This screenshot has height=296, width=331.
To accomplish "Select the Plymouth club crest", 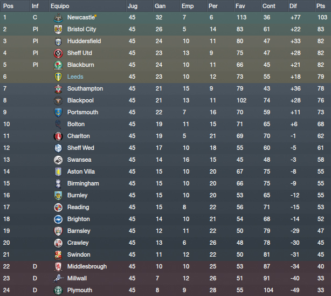I will 58,291.
